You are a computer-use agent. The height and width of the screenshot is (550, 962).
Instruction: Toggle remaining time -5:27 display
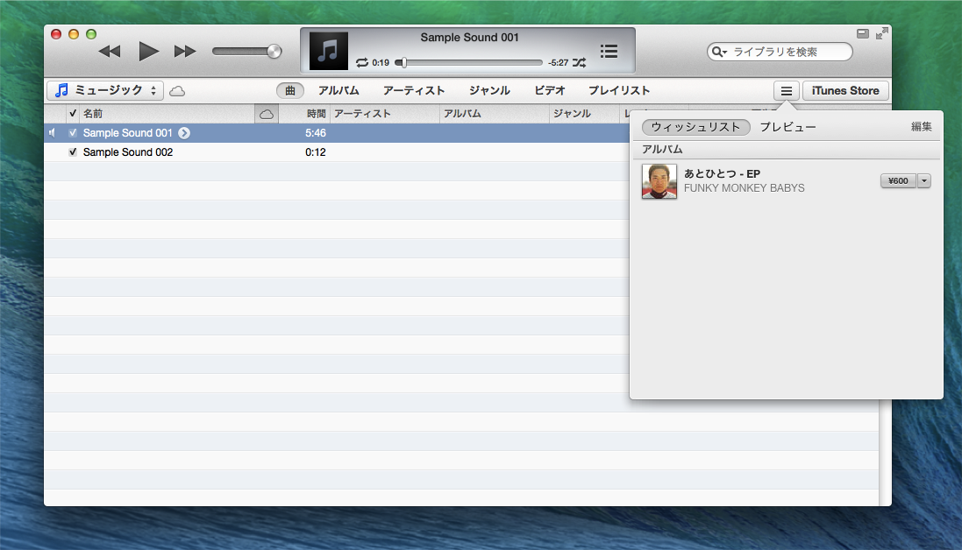pos(559,62)
